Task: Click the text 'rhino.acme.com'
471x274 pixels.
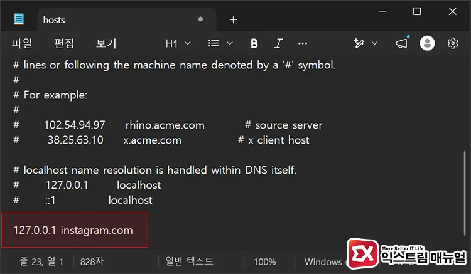Action: (x=165, y=125)
